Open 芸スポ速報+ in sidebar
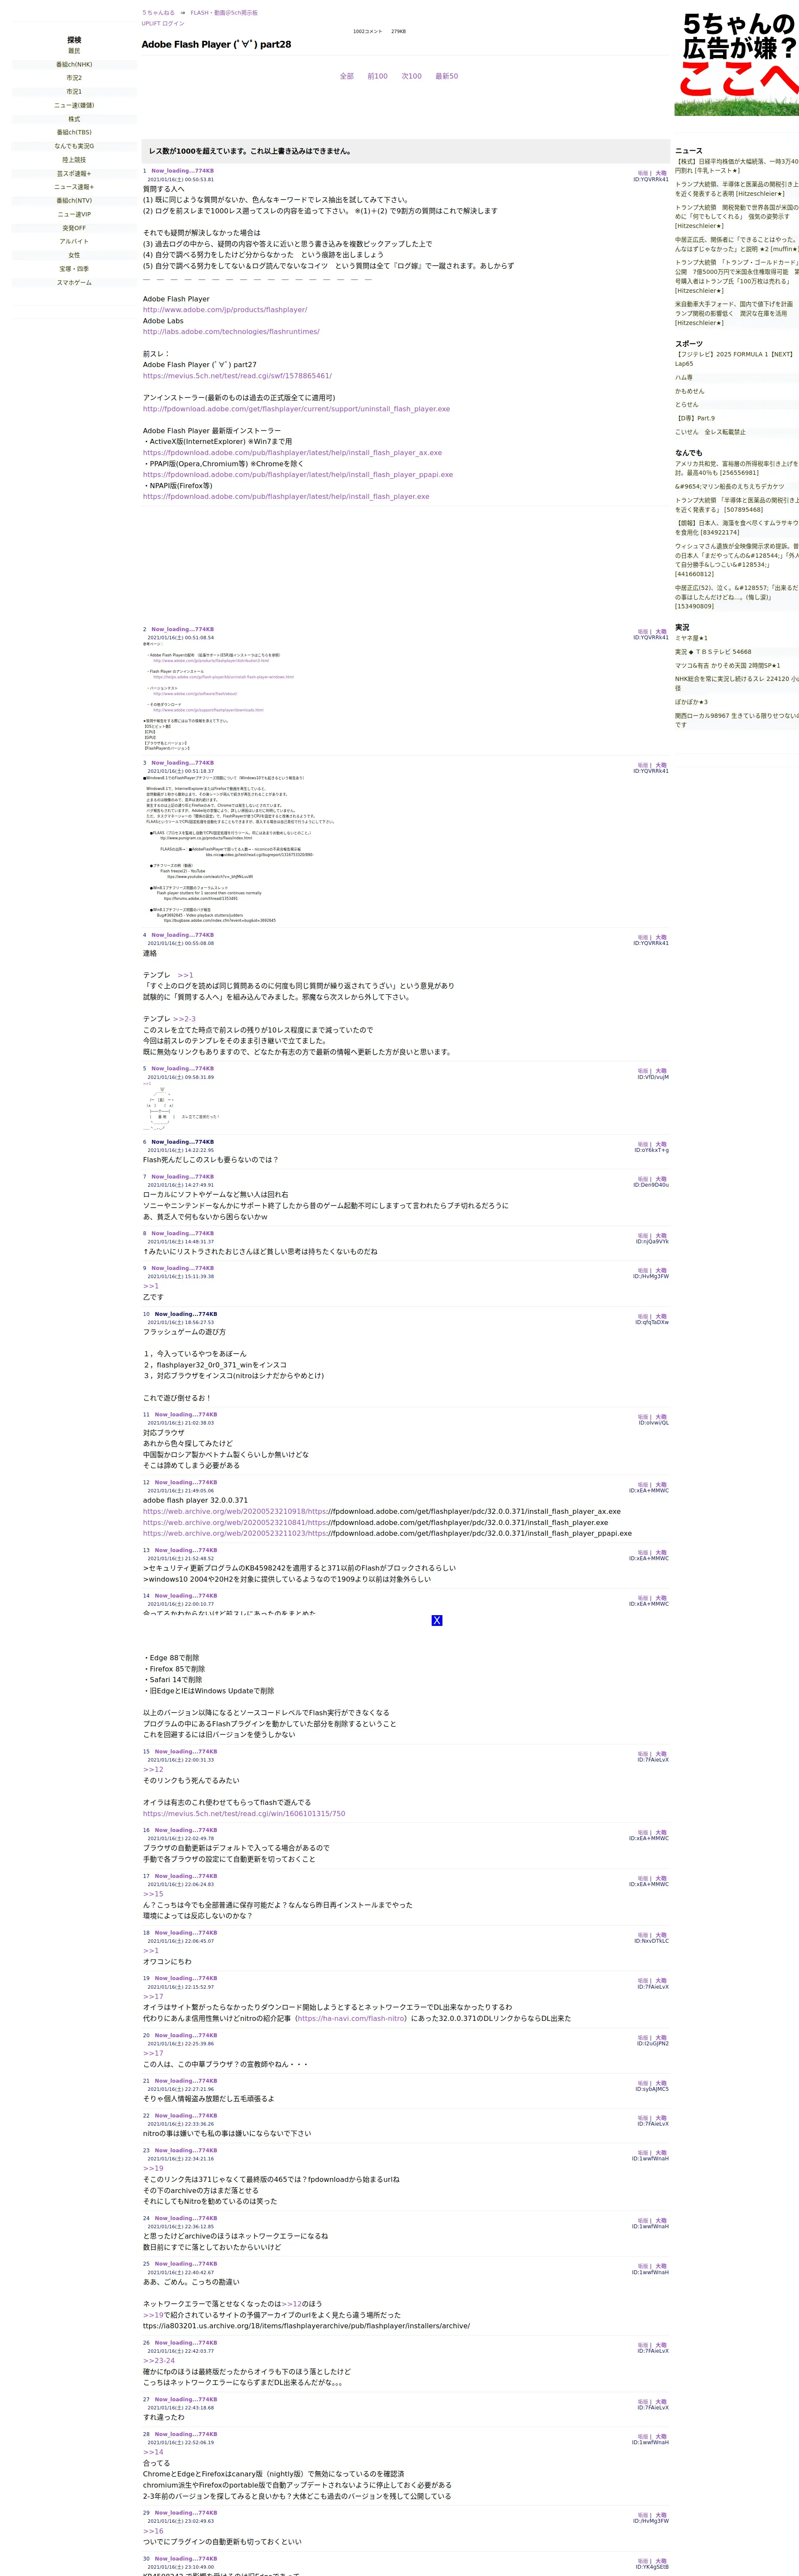This screenshot has width=799, height=2576. [74, 173]
